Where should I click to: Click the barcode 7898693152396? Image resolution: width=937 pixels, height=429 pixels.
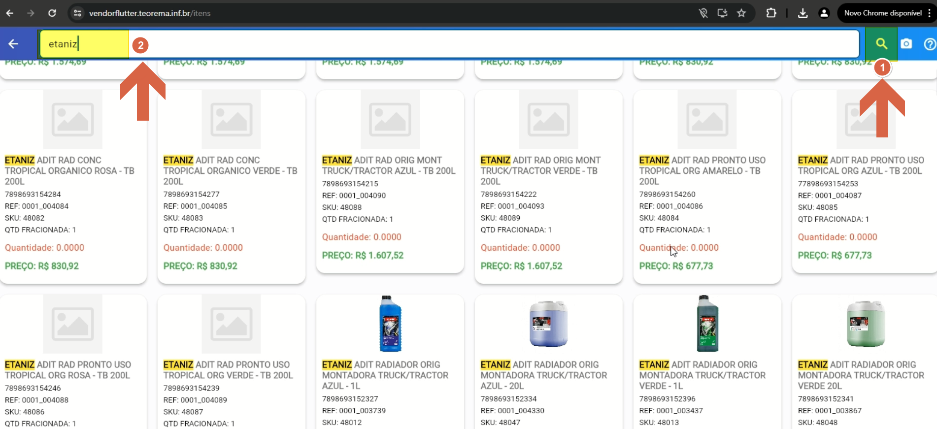pos(668,399)
